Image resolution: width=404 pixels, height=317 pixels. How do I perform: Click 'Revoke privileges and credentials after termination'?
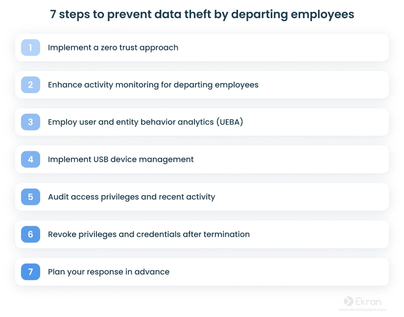[x=149, y=234]
